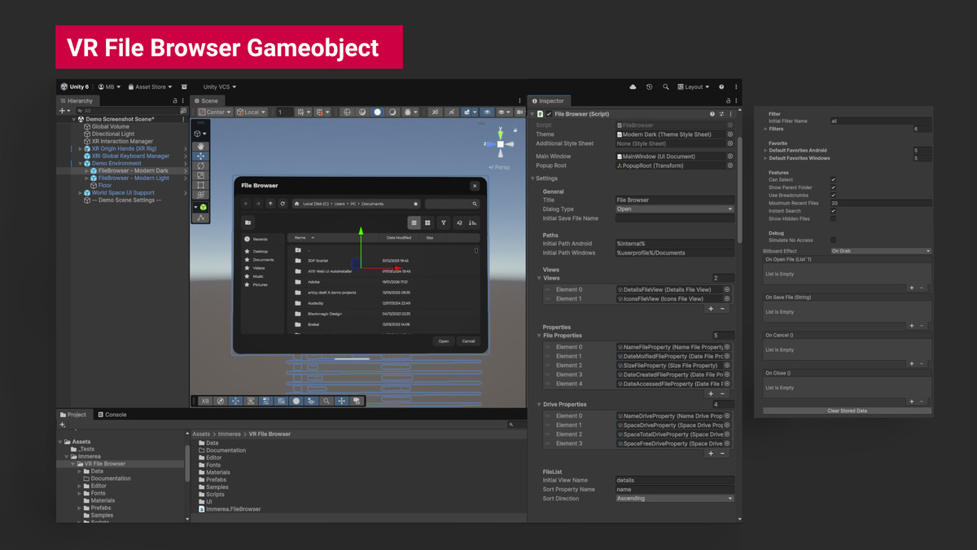Click the Hierarchy panel lock icon
The width and height of the screenshot is (977, 550).
[174, 101]
